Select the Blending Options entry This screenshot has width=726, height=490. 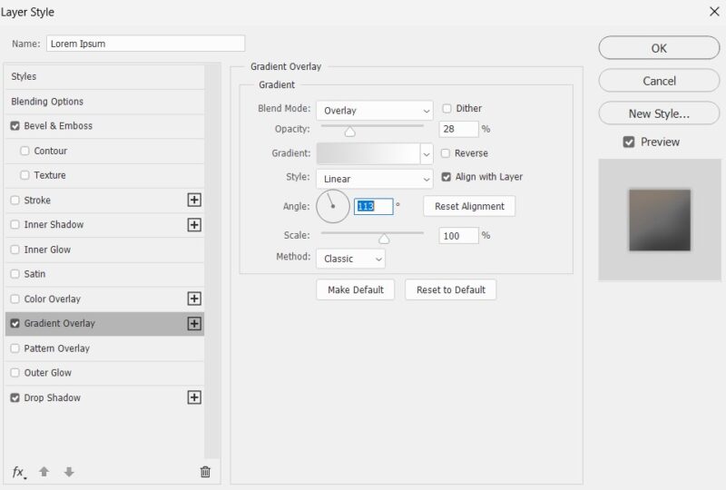tap(104, 102)
